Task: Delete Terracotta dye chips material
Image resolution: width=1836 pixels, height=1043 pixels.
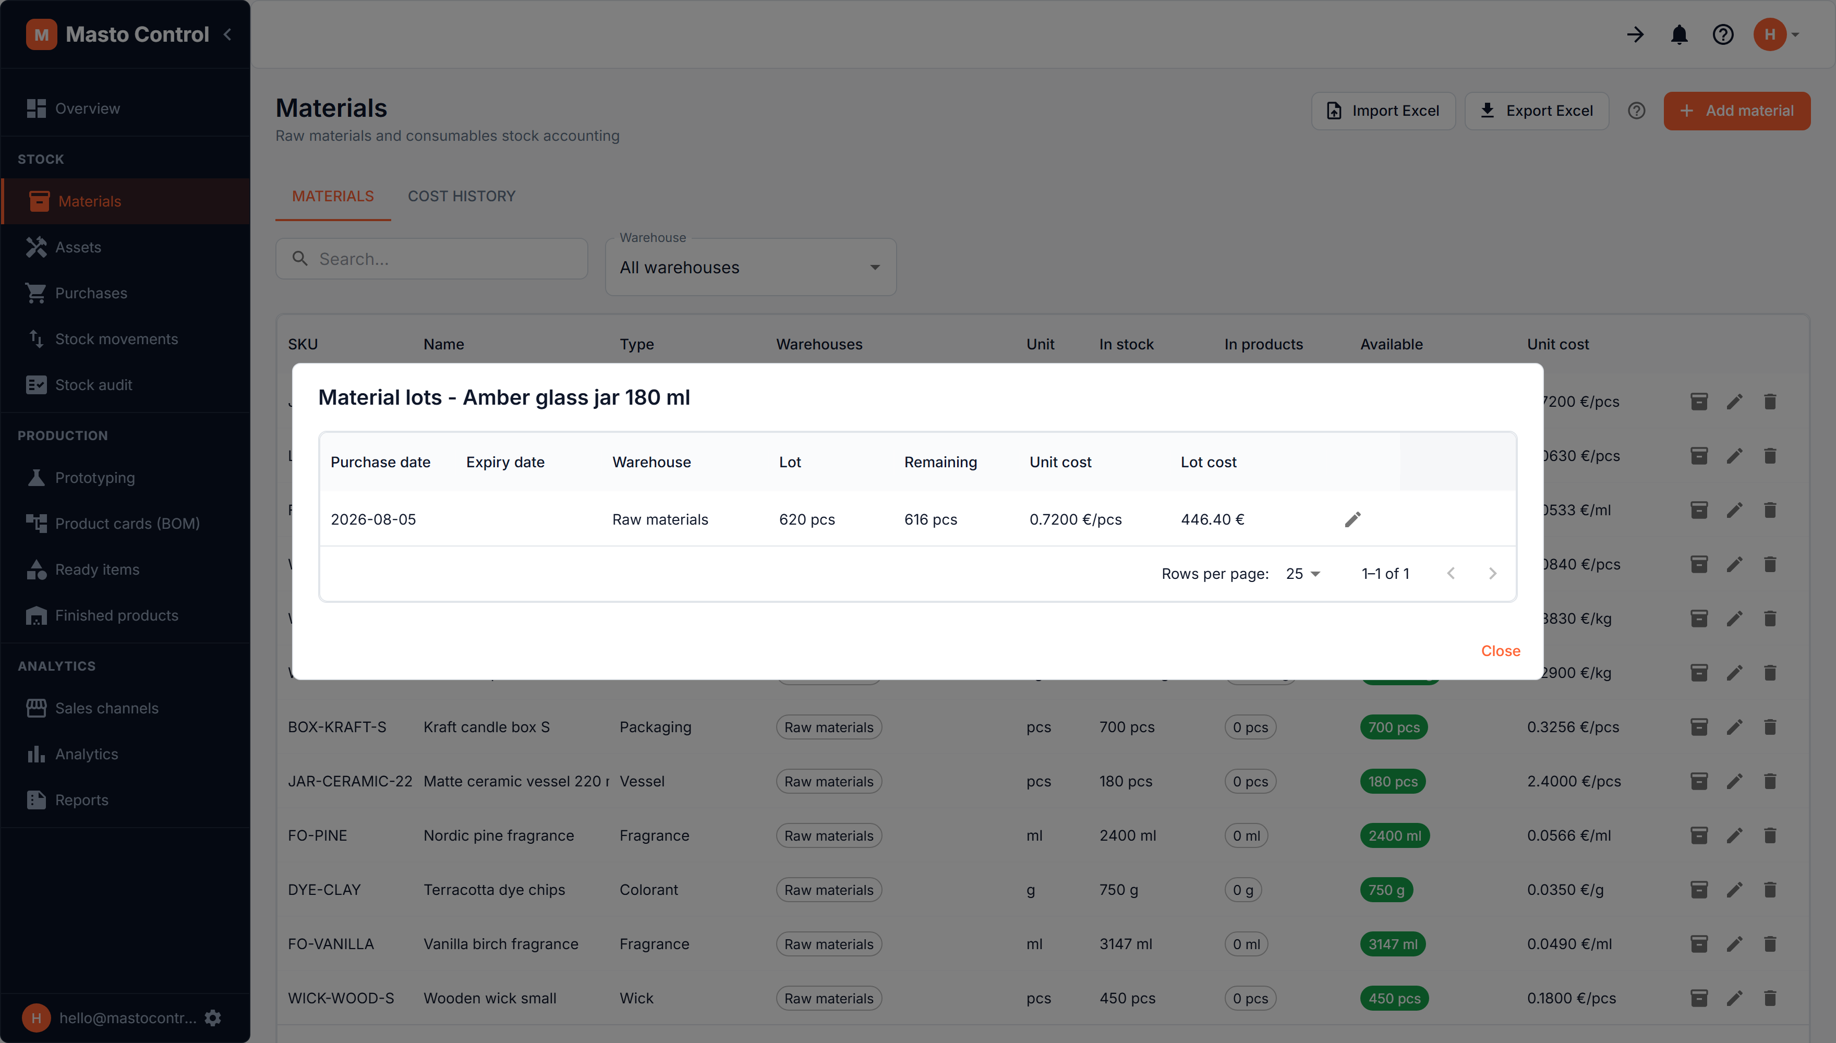Action: 1769,890
